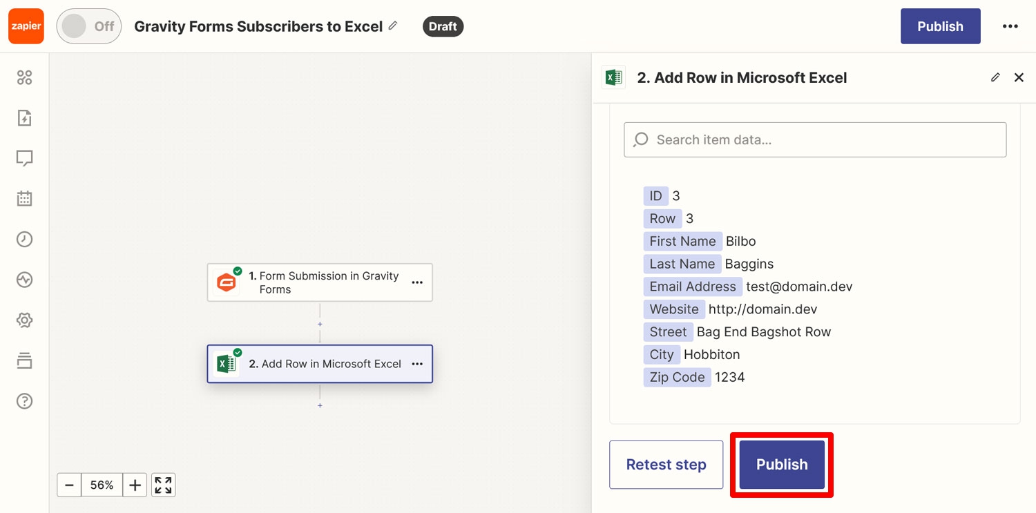Click the search magnifier icon

pyautogui.click(x=641, y=139)
